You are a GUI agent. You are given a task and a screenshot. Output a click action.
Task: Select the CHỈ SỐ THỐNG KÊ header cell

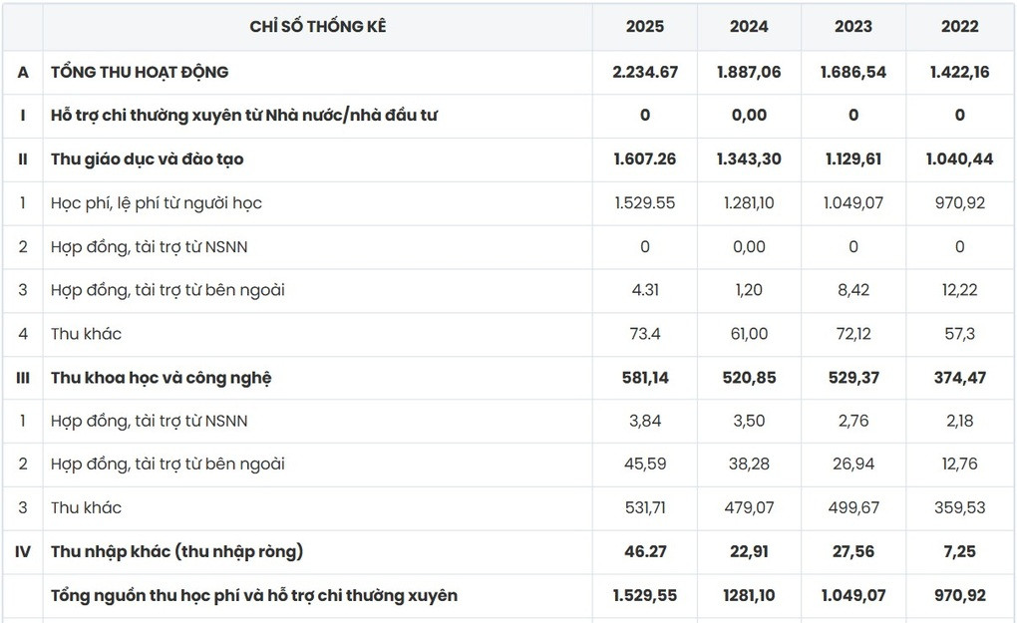point(318,27)
